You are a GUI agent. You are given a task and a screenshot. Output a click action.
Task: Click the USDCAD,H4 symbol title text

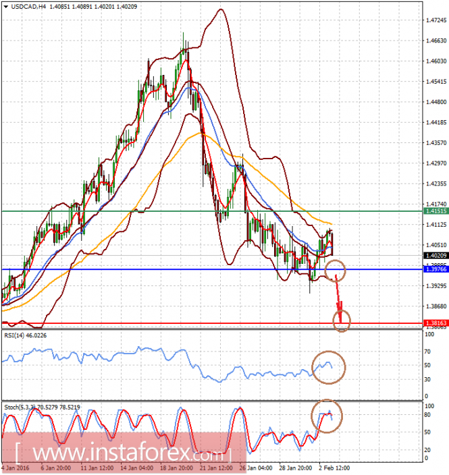[28, 6]
